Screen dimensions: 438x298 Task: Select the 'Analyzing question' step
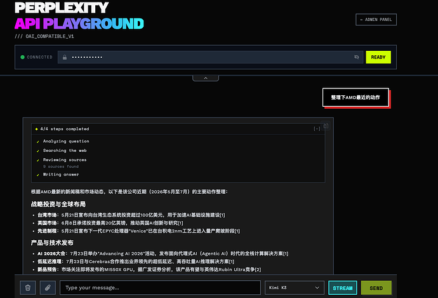pos(66,141)
